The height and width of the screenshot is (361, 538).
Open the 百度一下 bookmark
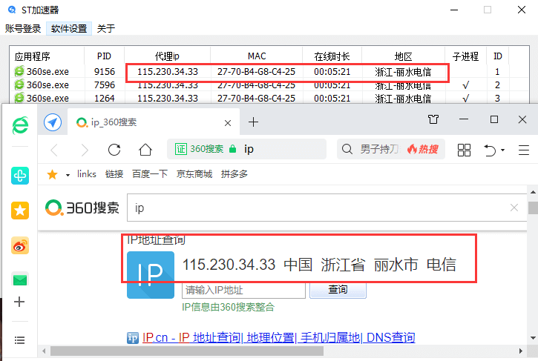click(x=150, y=174)
